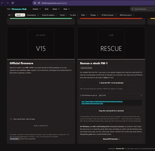The width and height of the screenshot is (155, 151).
Task: Click Send the FM-1 to its bootloader
Action: click(111, 83)
